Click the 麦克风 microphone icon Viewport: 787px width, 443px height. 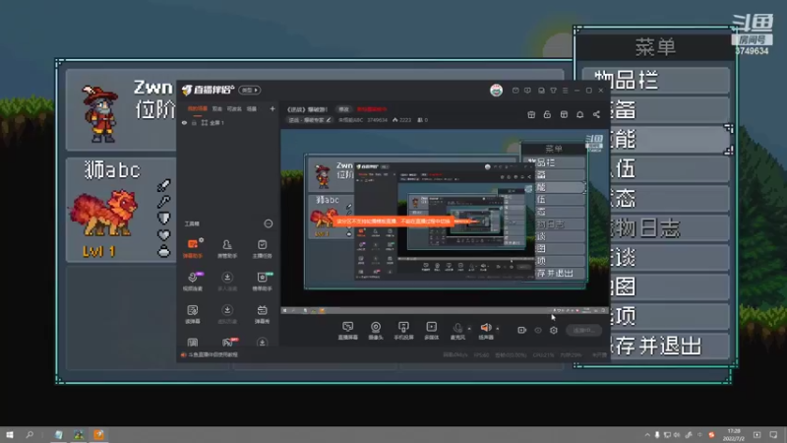pyautogui.click(x=457, y=330)
